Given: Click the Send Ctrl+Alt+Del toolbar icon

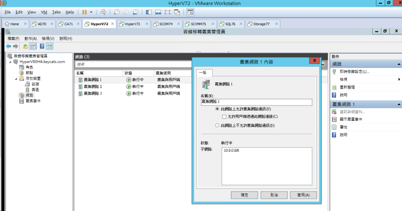Looking at the screenshot, I should click(103, 11).
